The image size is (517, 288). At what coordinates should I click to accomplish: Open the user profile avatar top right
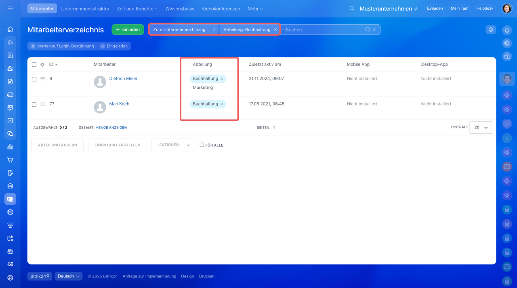pos(507,8)
